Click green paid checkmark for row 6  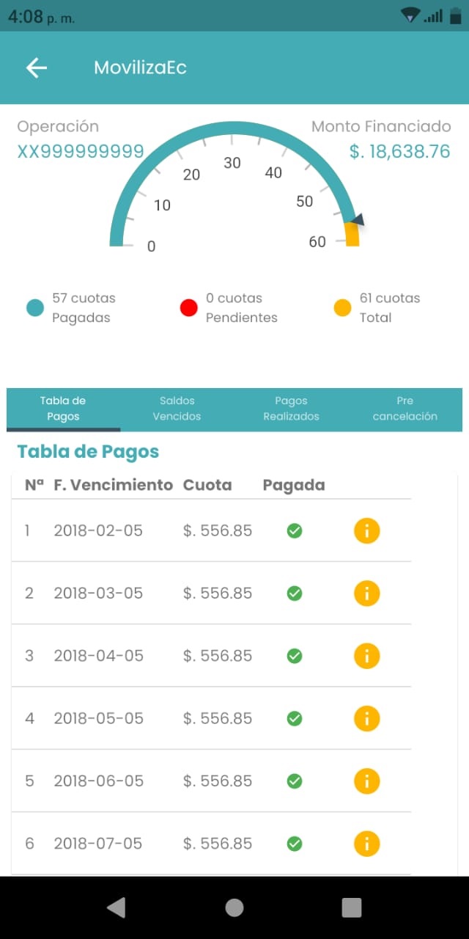tap(295, 844)
